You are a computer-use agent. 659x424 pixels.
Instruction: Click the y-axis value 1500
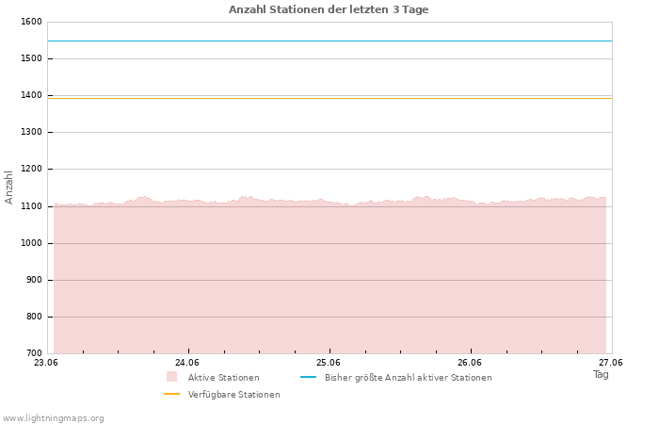[31, 58]
